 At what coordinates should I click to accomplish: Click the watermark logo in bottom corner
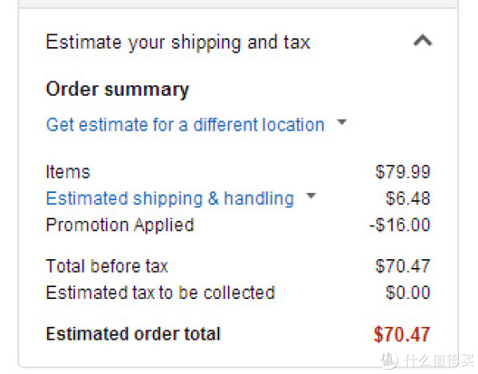(427, 360)
